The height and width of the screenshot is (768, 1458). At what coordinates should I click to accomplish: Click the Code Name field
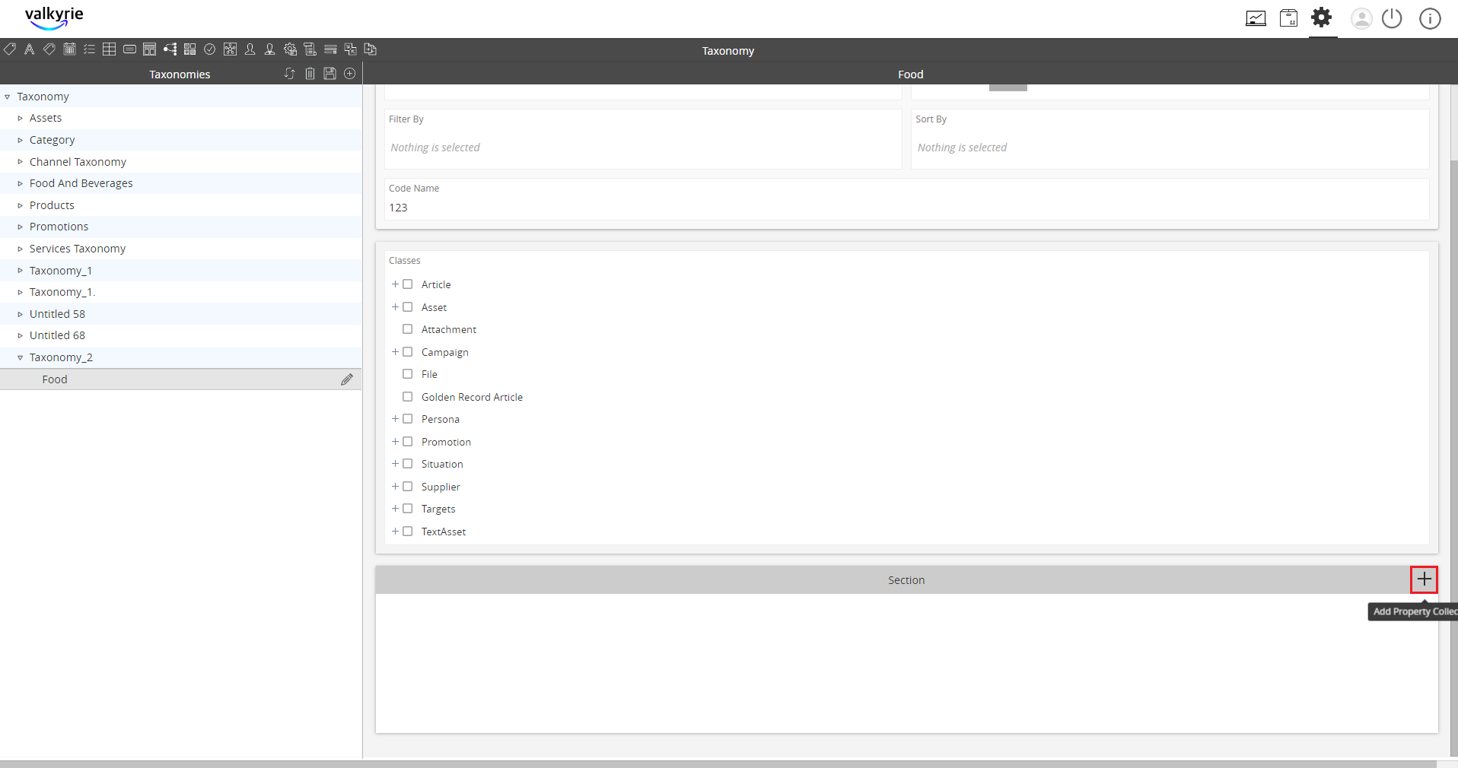point(906,199)
